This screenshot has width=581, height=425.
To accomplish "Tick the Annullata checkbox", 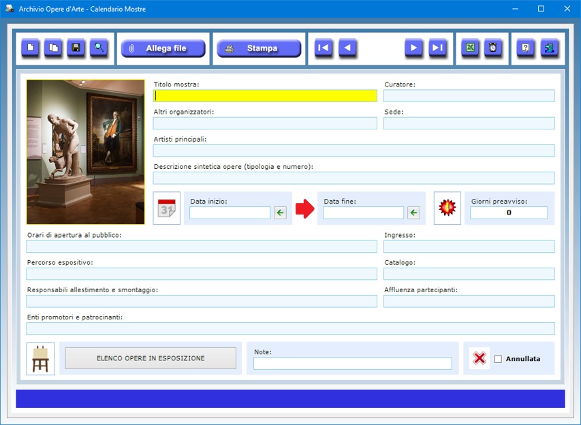I will (498, 359).
